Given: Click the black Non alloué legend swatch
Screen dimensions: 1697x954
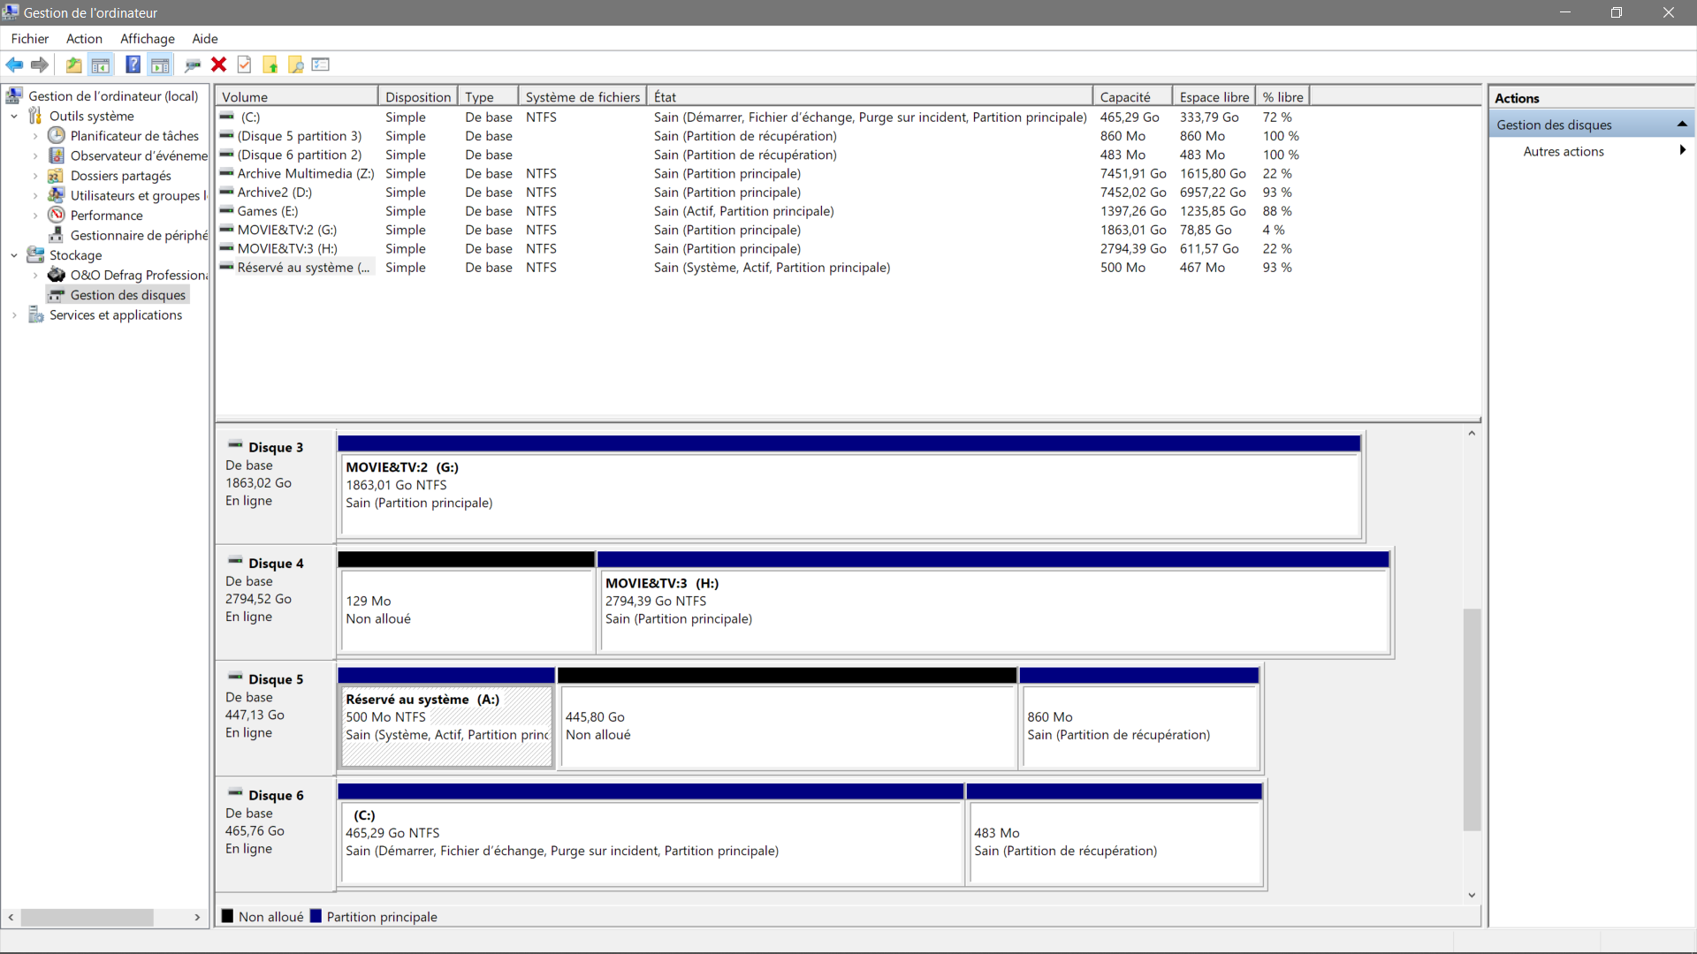Looking at the screenshot, I should 227,916.
